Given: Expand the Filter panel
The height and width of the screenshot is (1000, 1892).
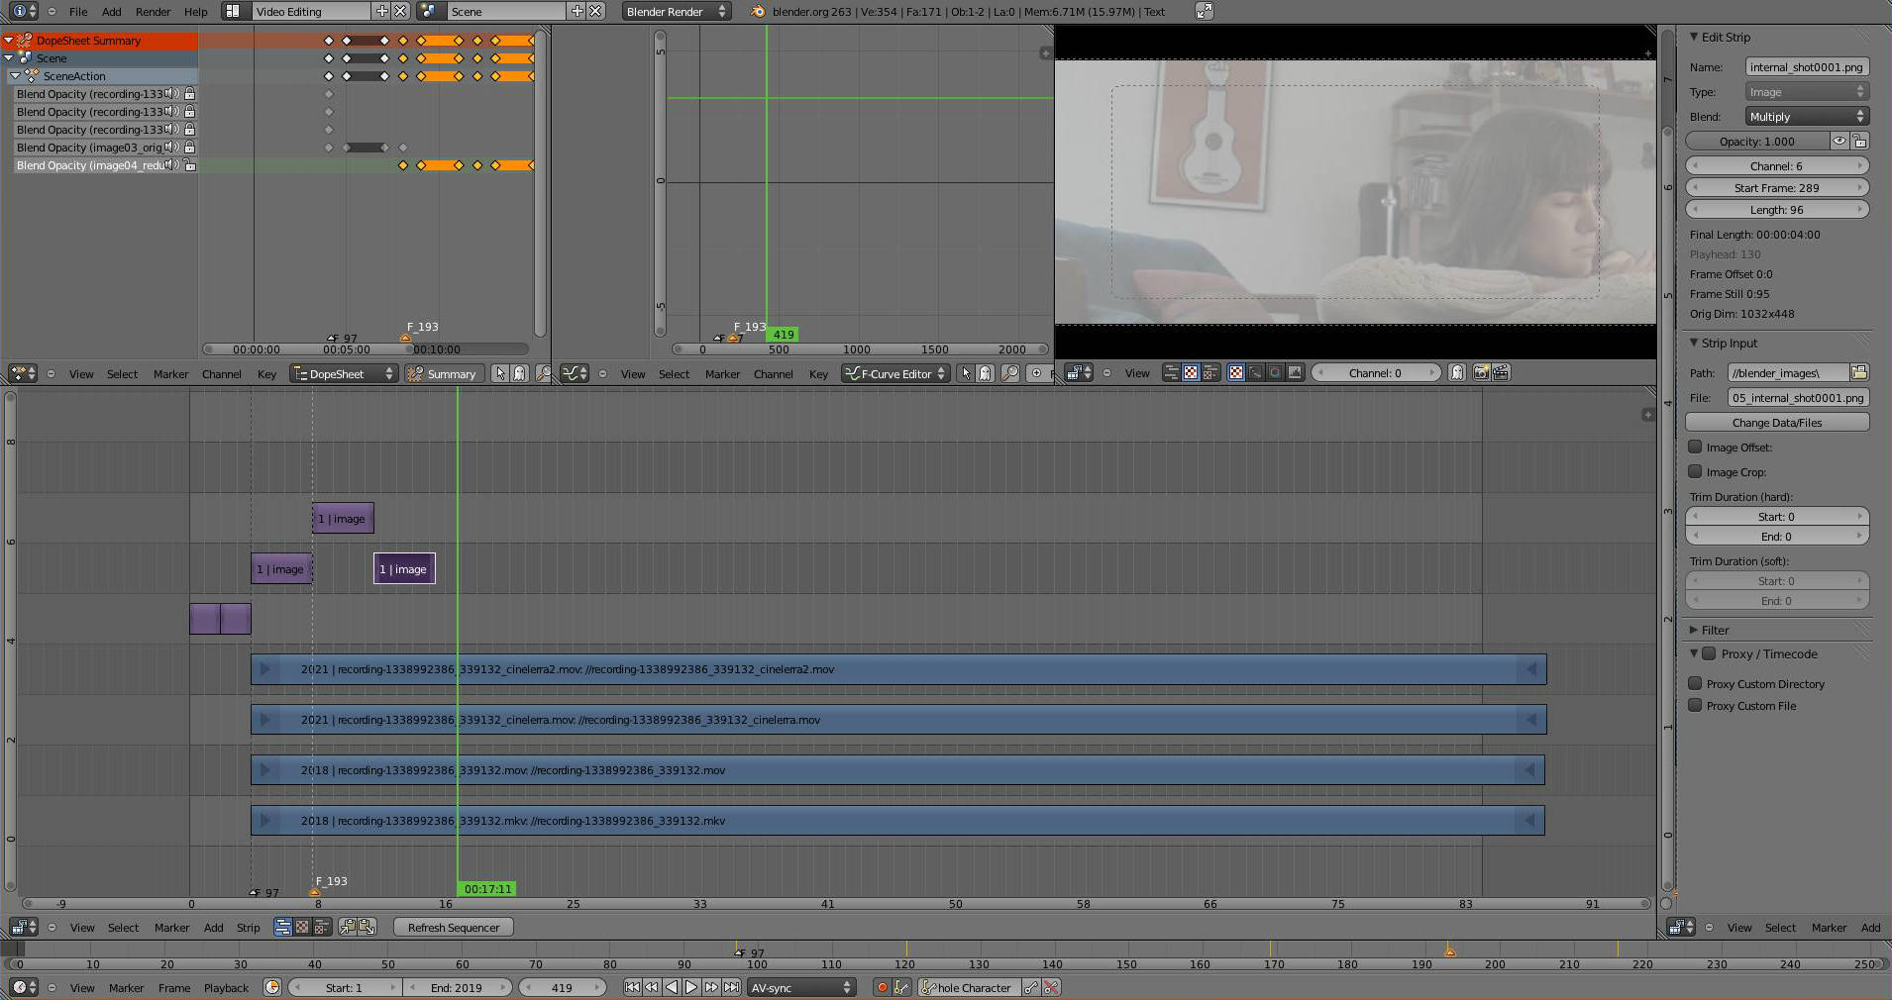Looking at the screenshot, I should 1714,630.
